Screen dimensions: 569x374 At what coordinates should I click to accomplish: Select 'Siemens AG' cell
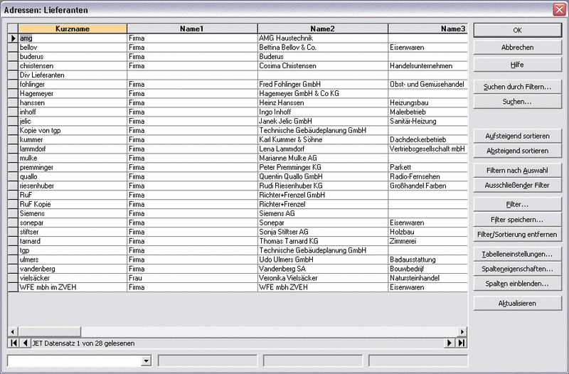[323, 213]
